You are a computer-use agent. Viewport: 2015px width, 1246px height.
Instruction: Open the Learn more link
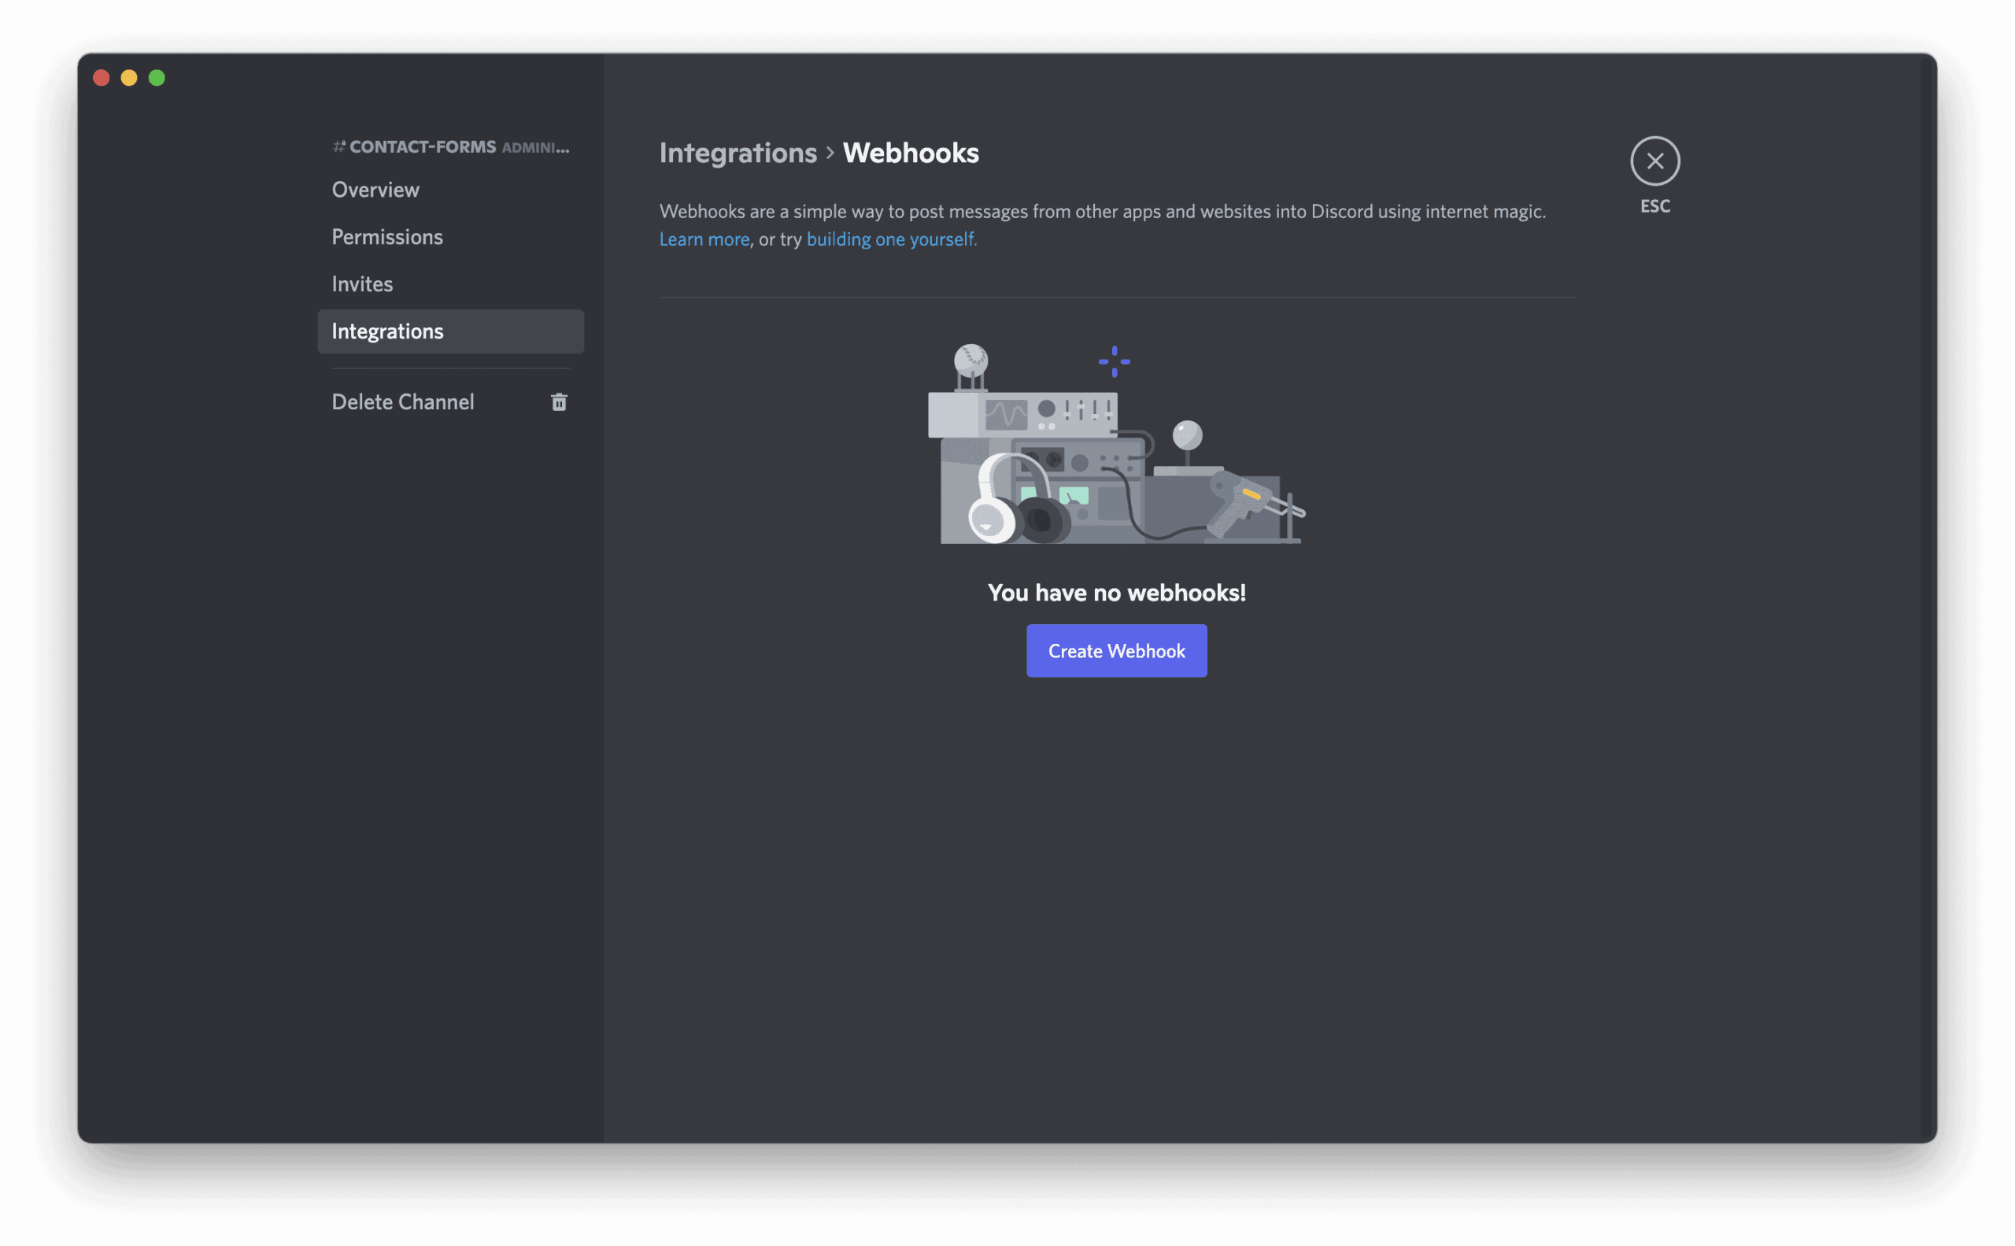[704, 240]
